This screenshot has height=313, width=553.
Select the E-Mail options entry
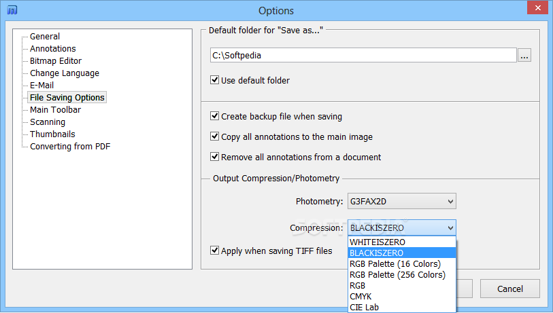(x=42, y=85)
